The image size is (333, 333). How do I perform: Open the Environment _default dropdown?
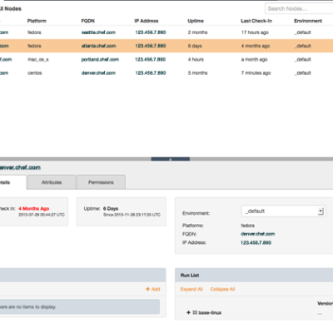click(283, 211)
